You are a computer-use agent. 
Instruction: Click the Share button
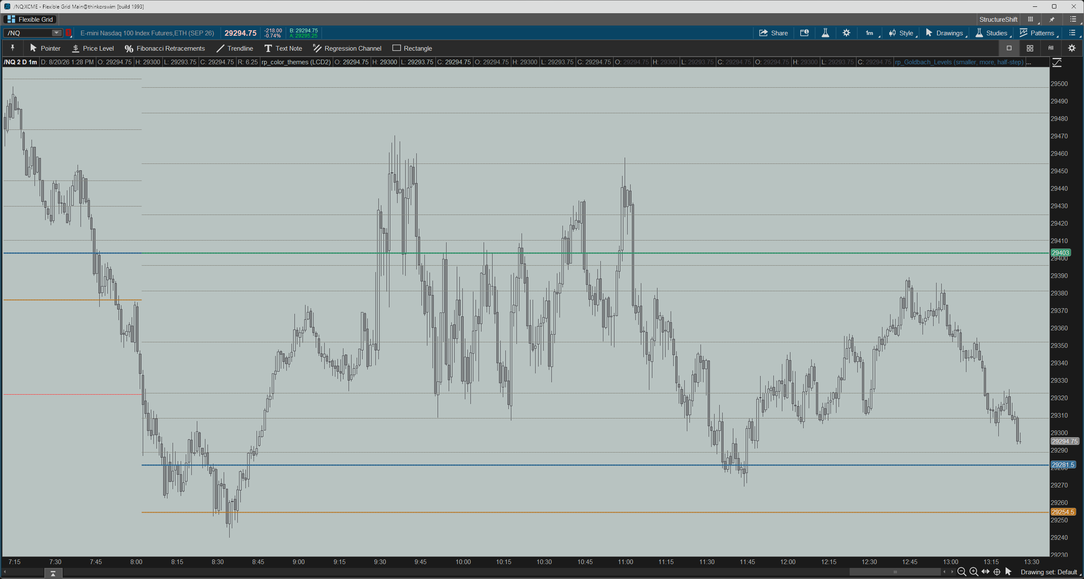click(x=773, y=33)
